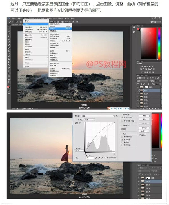Open the layer blend mode dropdown in menu screenshot
This screenshot has width=169, height=205.
tap(143, 81)
